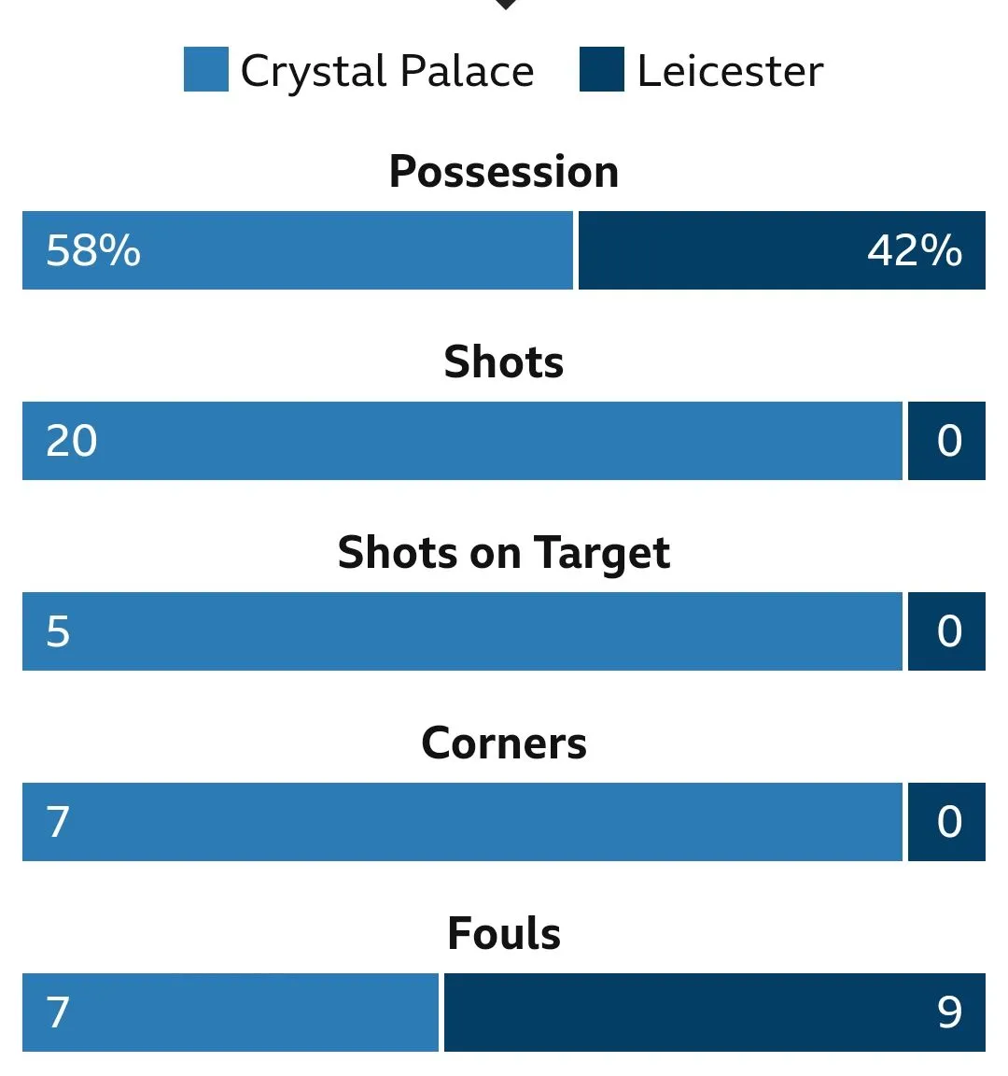The width and height of the screenshot is (1008, 1076).
Task: Select Crystal Palace's 5 shots on target bar
Action: 462,631
